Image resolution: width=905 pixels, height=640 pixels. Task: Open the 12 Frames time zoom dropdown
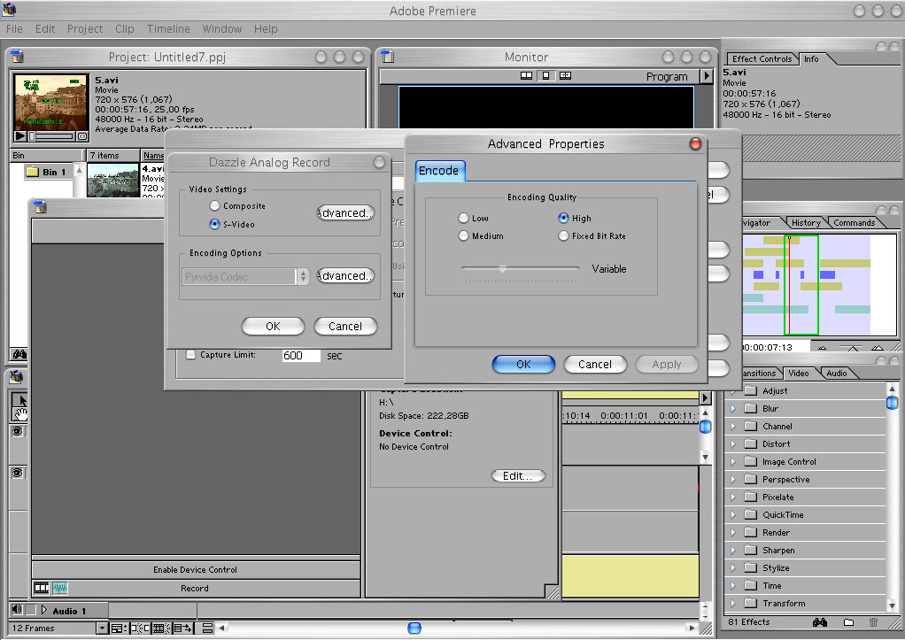click(102, 628)
